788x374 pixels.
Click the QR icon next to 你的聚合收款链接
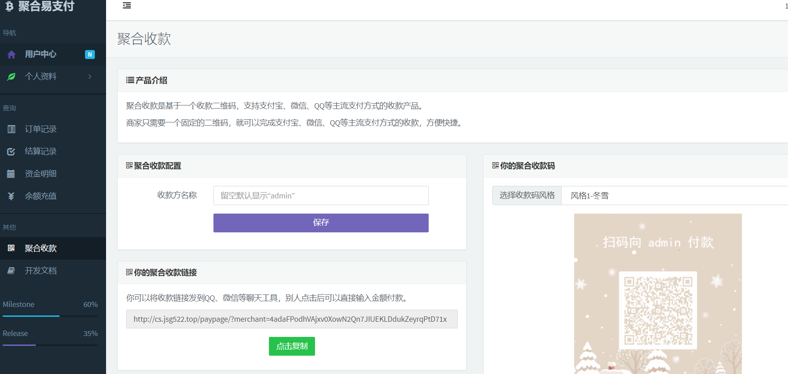tap(129, 272)
